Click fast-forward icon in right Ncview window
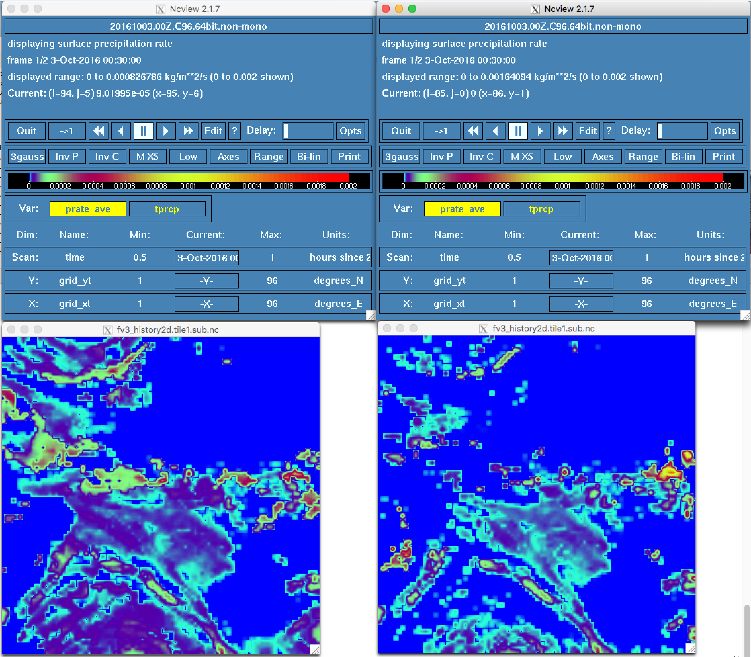The width and height of the screenshot is (751, 657). coord(562,131)
